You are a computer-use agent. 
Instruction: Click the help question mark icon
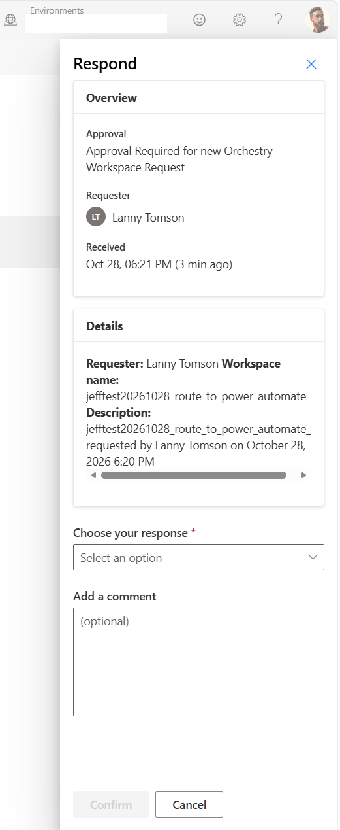(279, 20)
